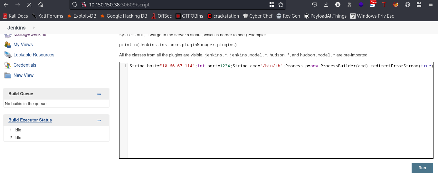This screenshot has width=438, height=175.
Task: Click the Lockable Resources icon
Action: [x=8, y=55]
